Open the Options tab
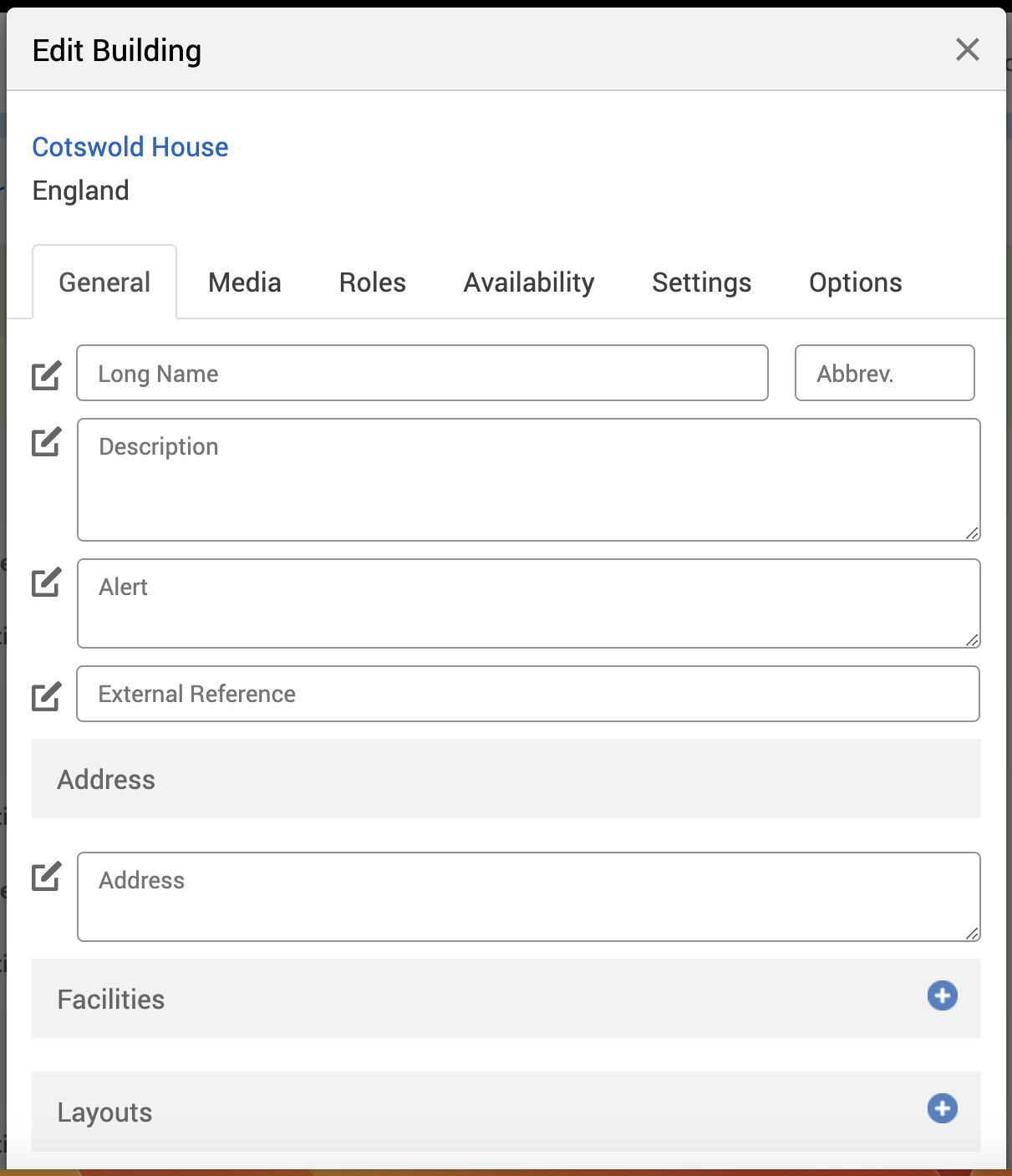 pos(855,283)
